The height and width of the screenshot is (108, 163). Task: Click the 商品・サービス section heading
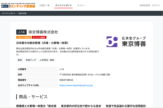point(33,97)
